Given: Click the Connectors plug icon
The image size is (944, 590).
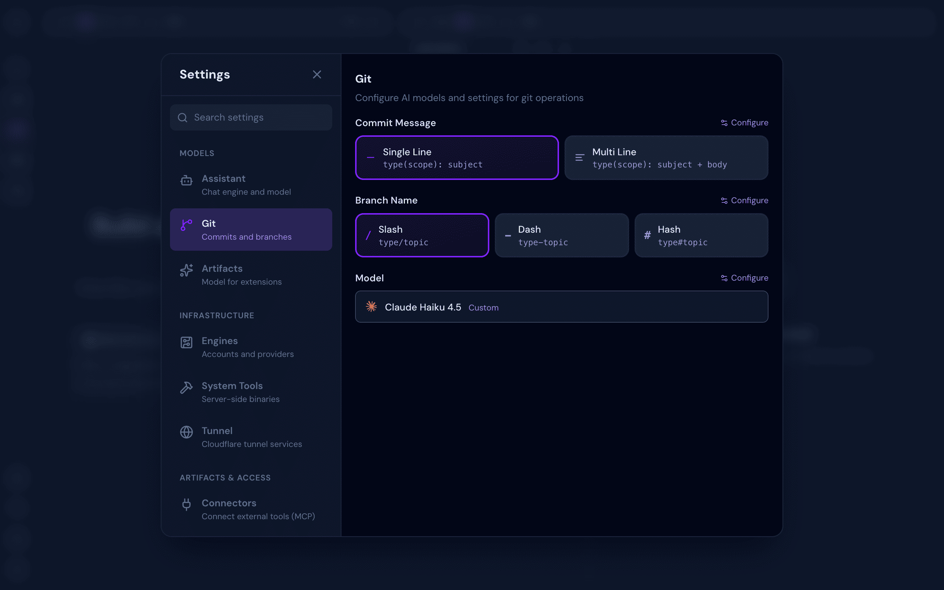Looking at the screenshot, I should coord(187,504).
